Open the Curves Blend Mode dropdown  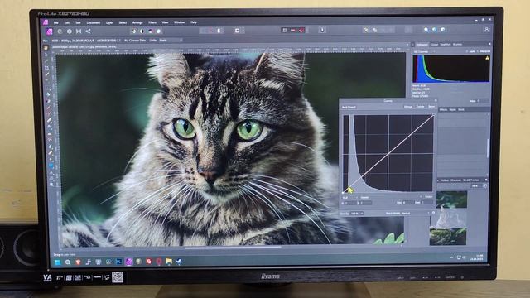416,214
